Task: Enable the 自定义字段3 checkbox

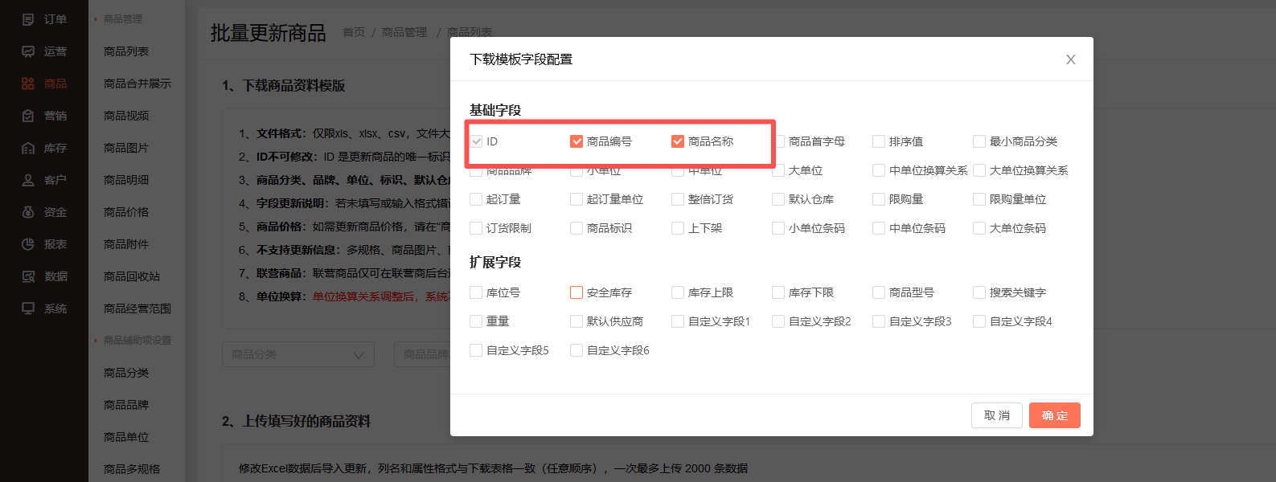Action: click(879, 321)
